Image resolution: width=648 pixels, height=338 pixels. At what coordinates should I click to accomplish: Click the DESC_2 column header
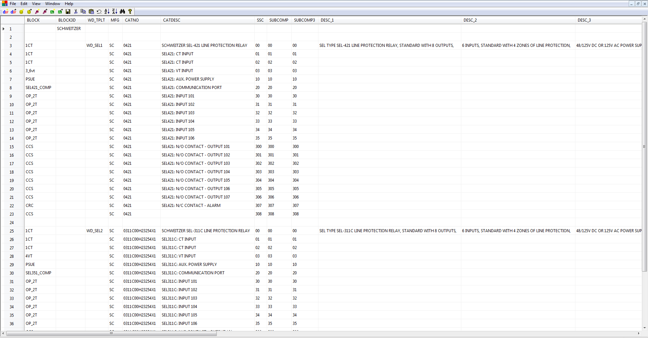(x=518, y=20)
